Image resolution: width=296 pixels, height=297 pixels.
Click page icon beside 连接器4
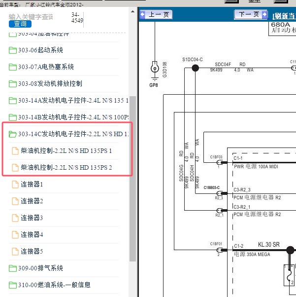(15, 235)
